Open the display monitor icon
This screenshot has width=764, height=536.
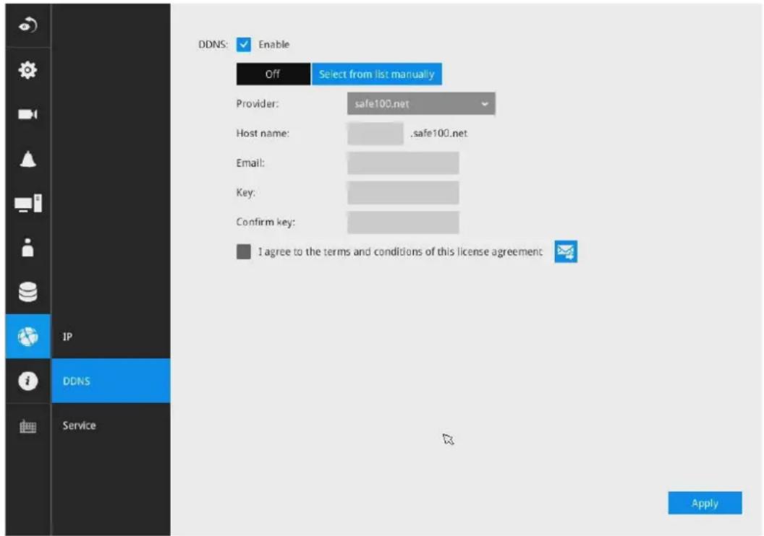27,203
